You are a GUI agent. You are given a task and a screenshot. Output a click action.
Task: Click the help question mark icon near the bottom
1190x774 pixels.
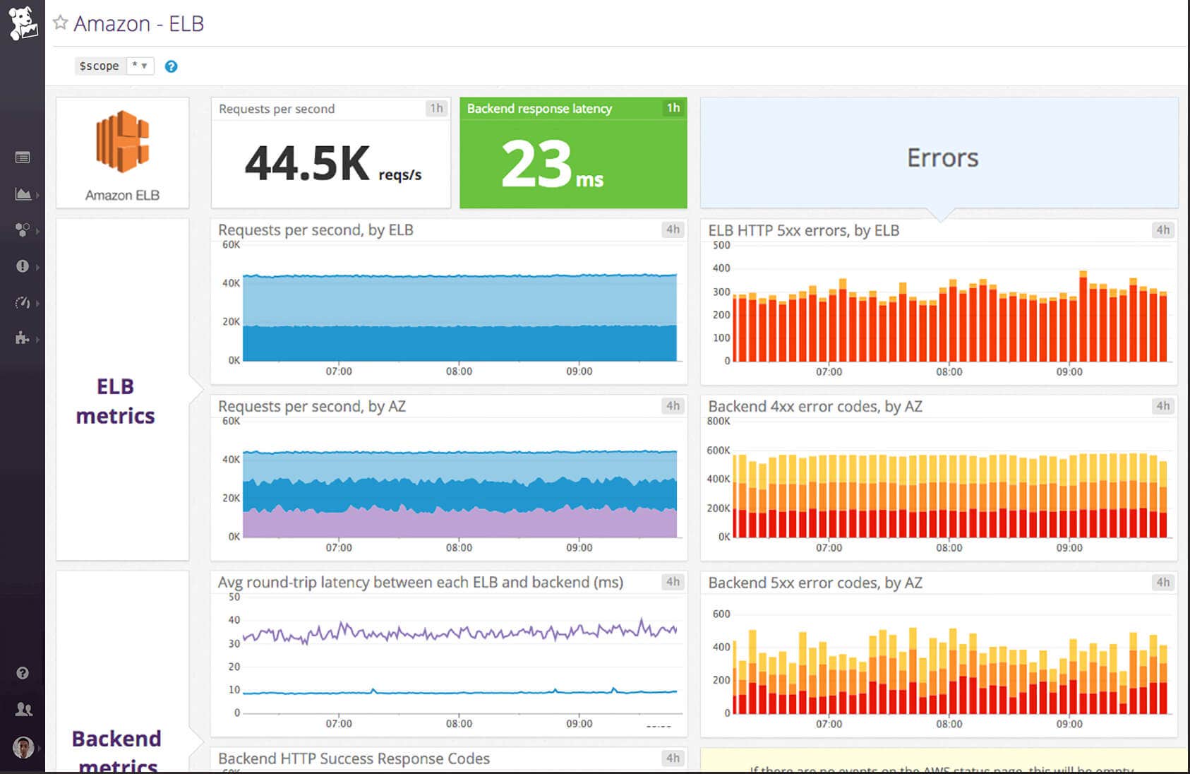coord(23,672)
